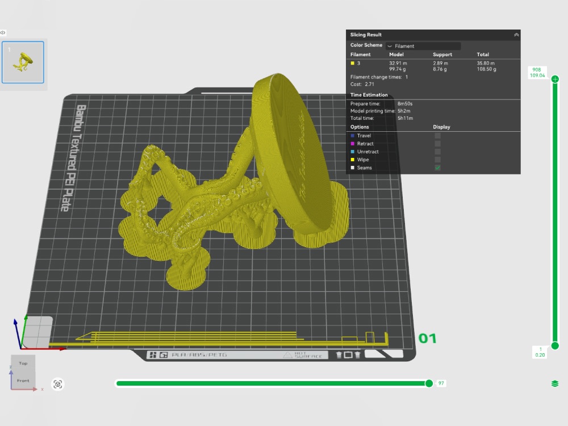Click the move count 97 label
This screenshot has width=568, height=426.
coord(441,383)
